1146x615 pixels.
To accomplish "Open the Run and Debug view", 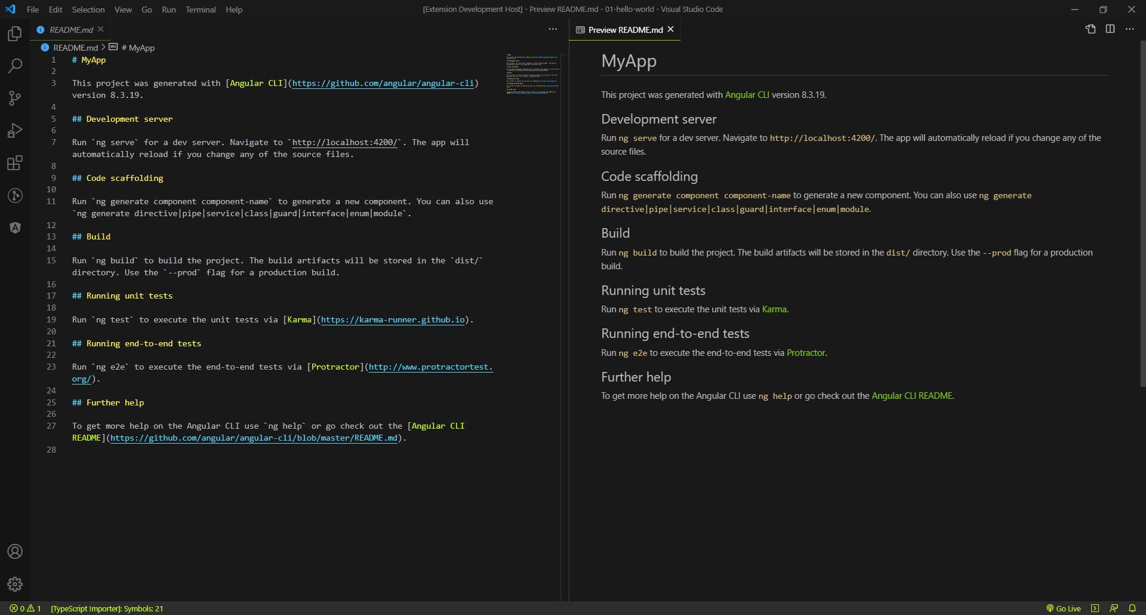I will click(15, 130).
